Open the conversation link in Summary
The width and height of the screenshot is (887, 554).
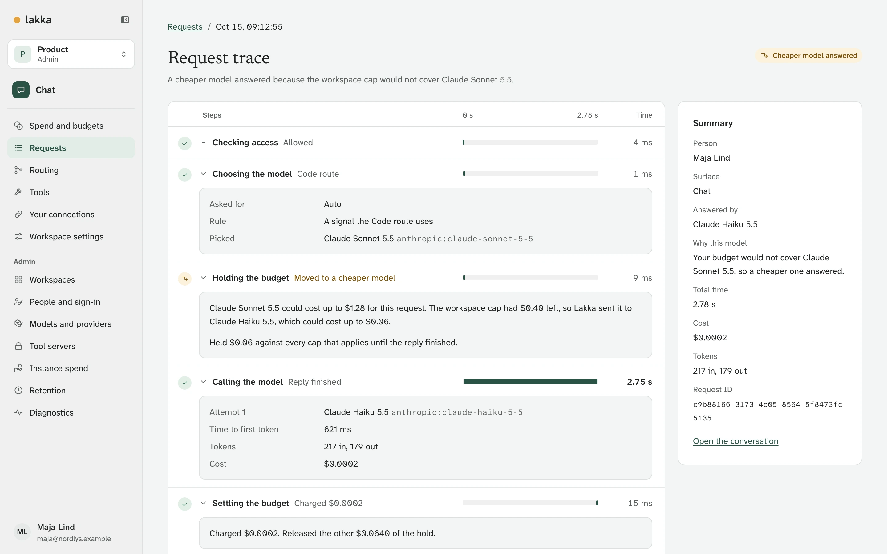point(735,441)
